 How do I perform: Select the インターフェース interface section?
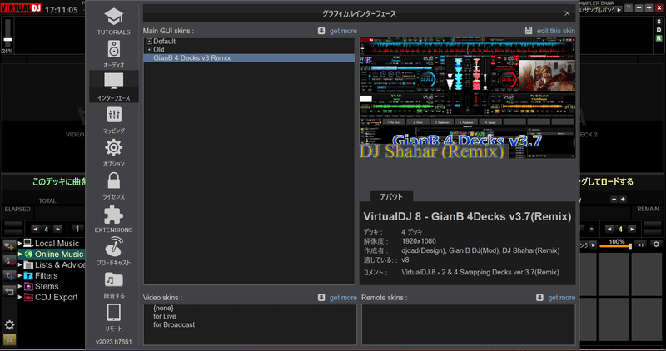(x=113, y=87)
